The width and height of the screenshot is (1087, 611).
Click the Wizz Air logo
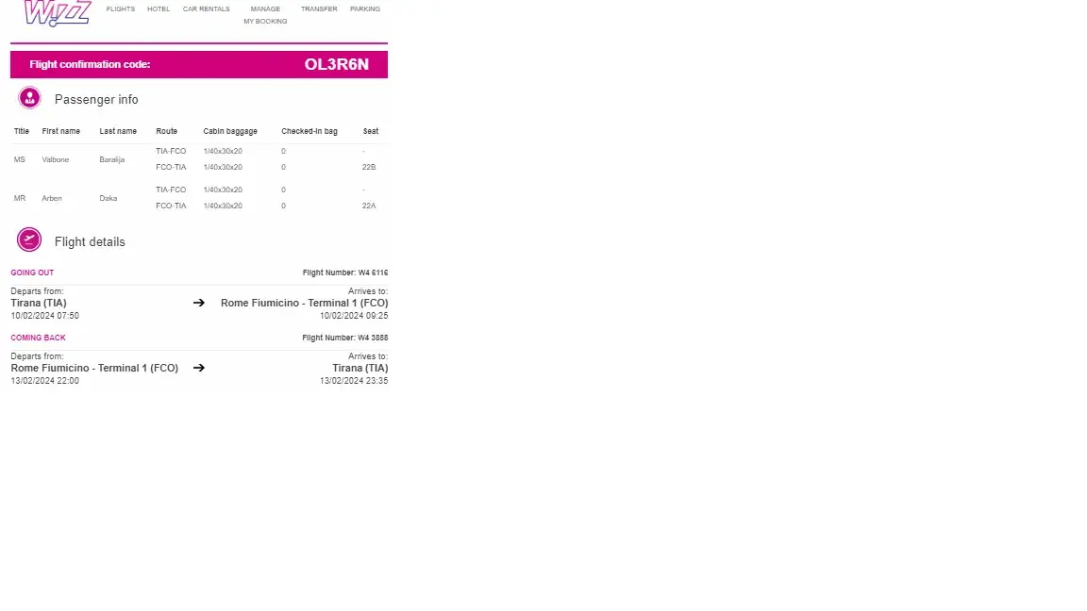point(57,12)
